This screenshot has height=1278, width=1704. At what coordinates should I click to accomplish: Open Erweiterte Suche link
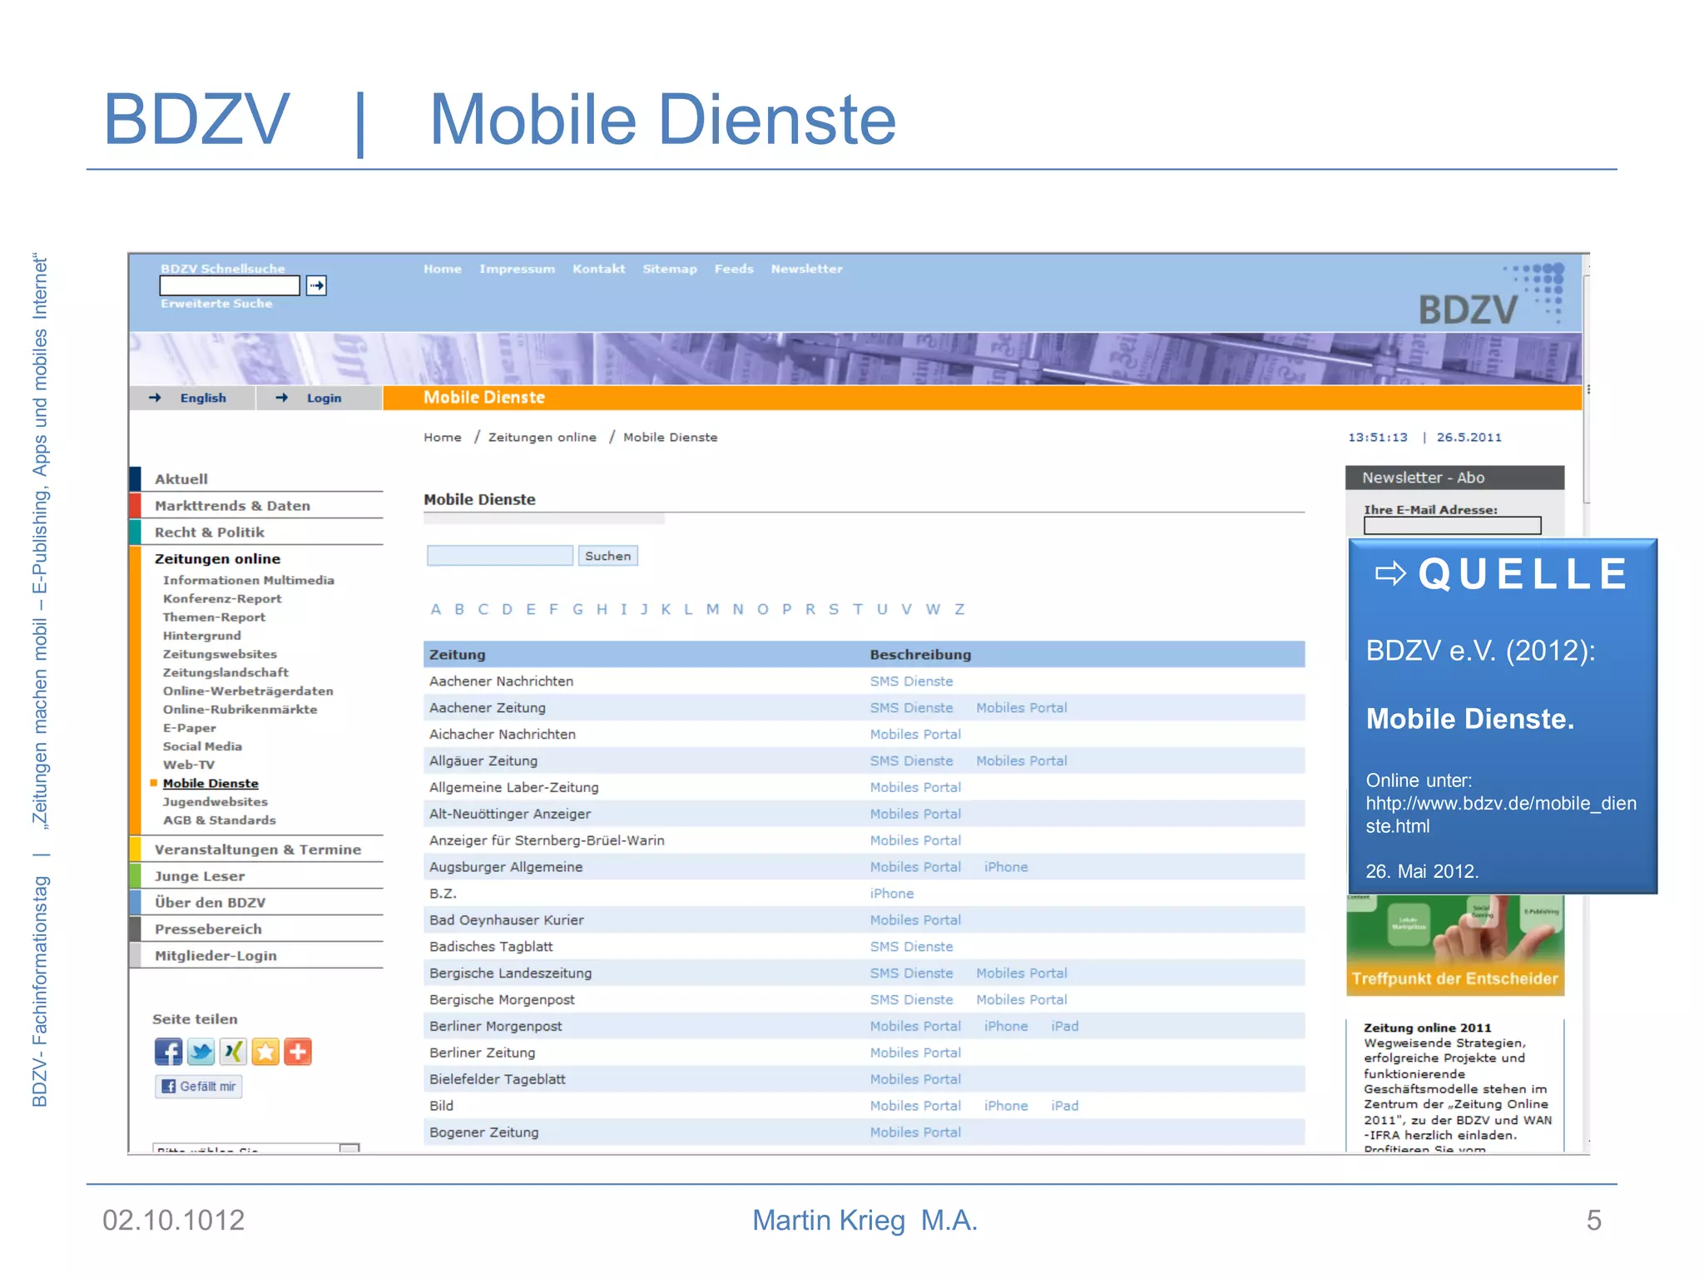tap(216, 304)
